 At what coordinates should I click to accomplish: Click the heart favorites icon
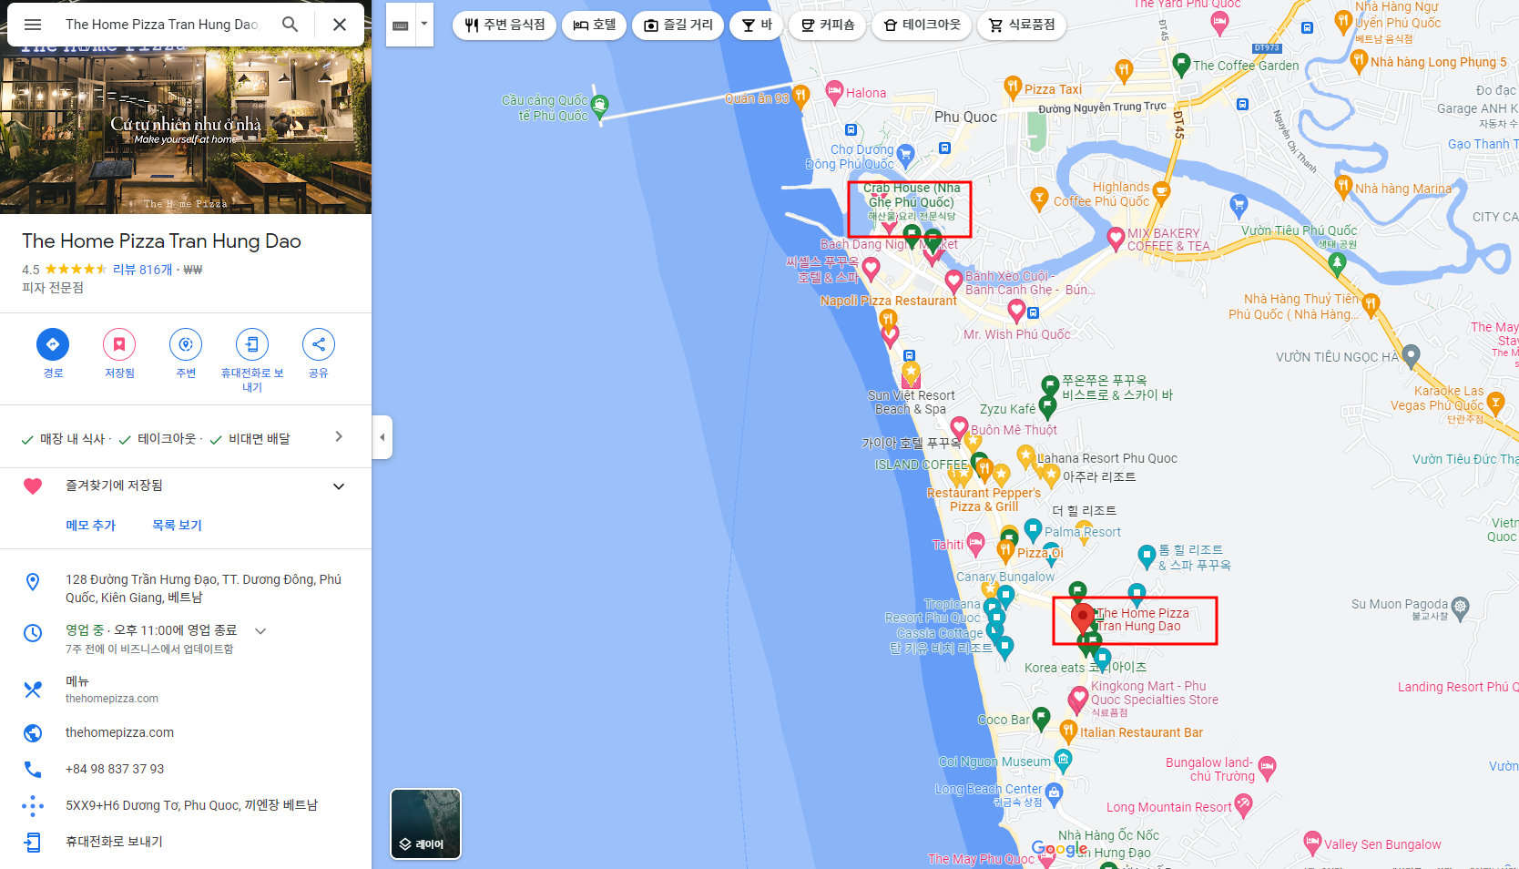[33, 486]
